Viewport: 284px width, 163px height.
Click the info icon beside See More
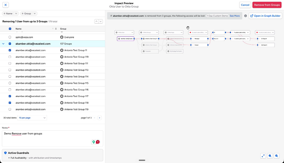coord(245,16)
